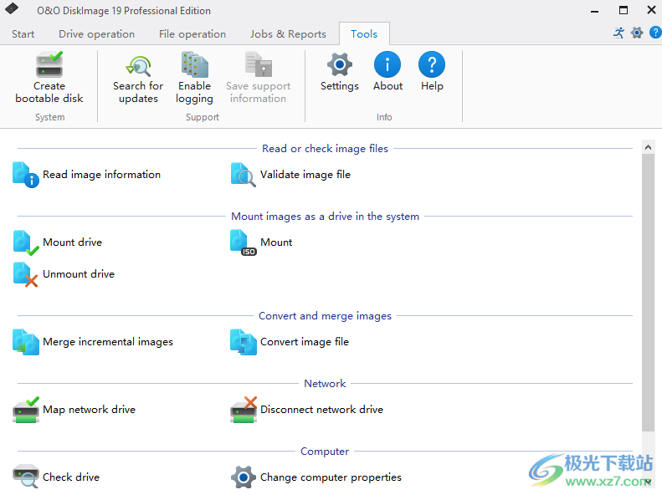Click the Map network drive icon

(x=26, y=410)
